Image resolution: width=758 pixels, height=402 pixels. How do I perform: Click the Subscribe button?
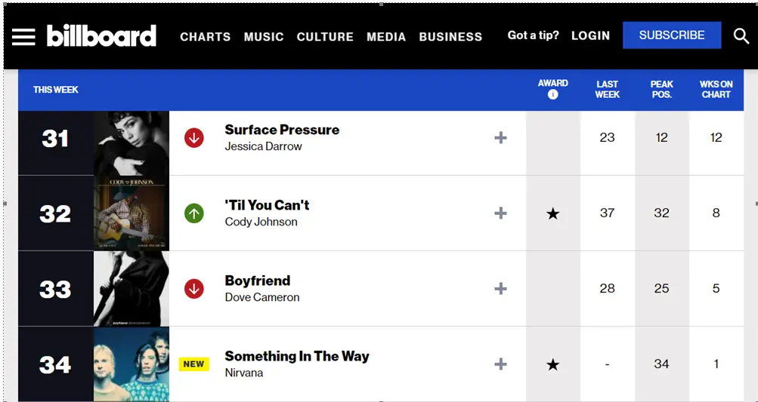pos(672,35)
